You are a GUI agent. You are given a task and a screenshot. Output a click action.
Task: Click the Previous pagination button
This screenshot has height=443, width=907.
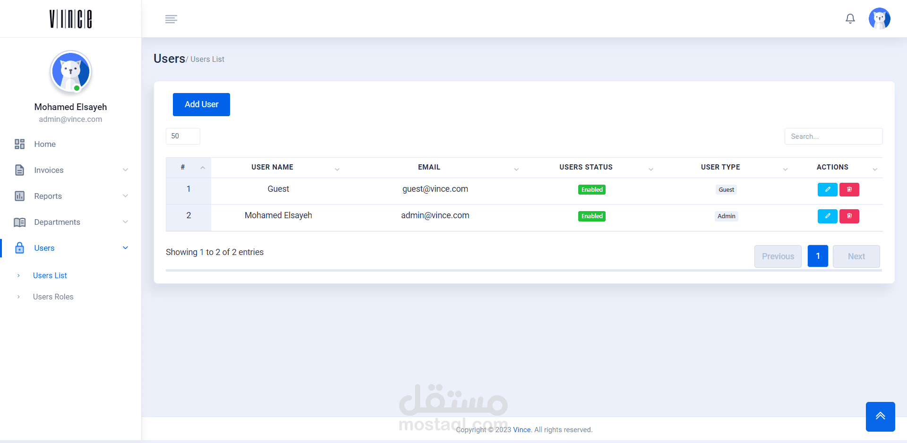click(778, 256)
